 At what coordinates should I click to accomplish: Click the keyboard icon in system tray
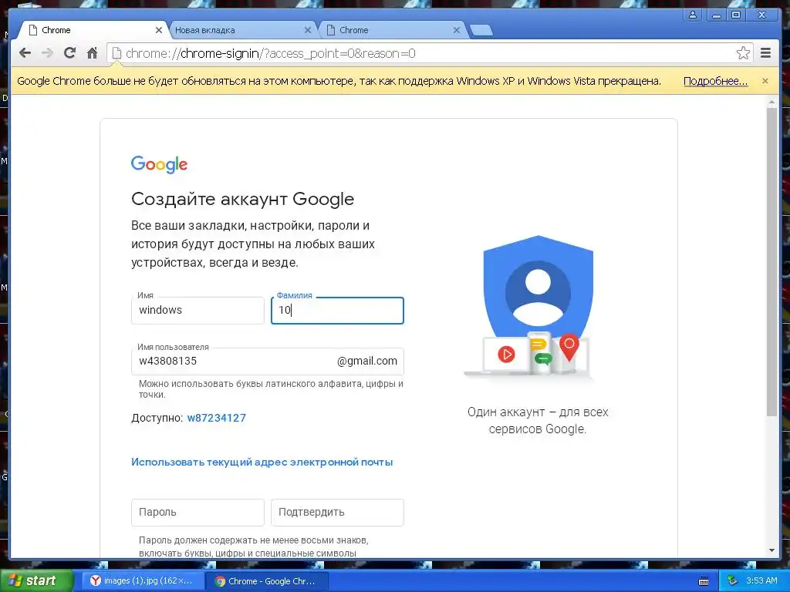click(x=704, y=581)
